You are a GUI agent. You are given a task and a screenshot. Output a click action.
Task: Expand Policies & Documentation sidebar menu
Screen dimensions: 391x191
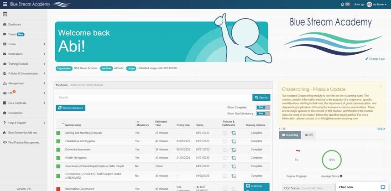pyautogui.click(x=24, y=74)
